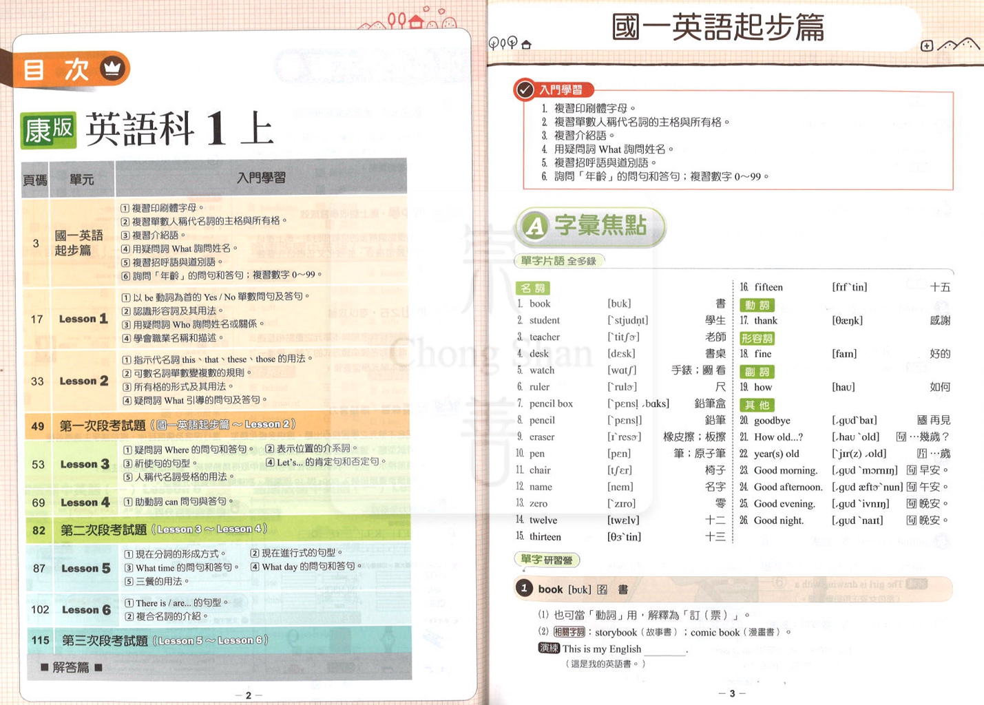The width and height of the screenshot is (984, 705).
Task: Click the red 入門學習 label on the right page
Action: (561, 90)
